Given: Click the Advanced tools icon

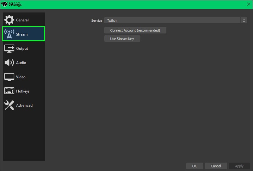Looking at the screenshot, I should point(9,105).
